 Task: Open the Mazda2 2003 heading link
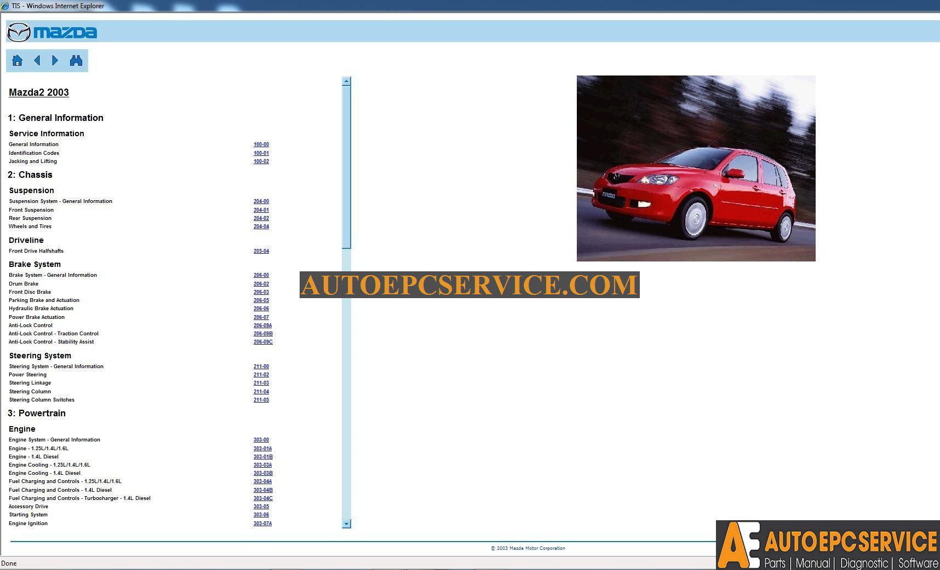coord(39,92)
